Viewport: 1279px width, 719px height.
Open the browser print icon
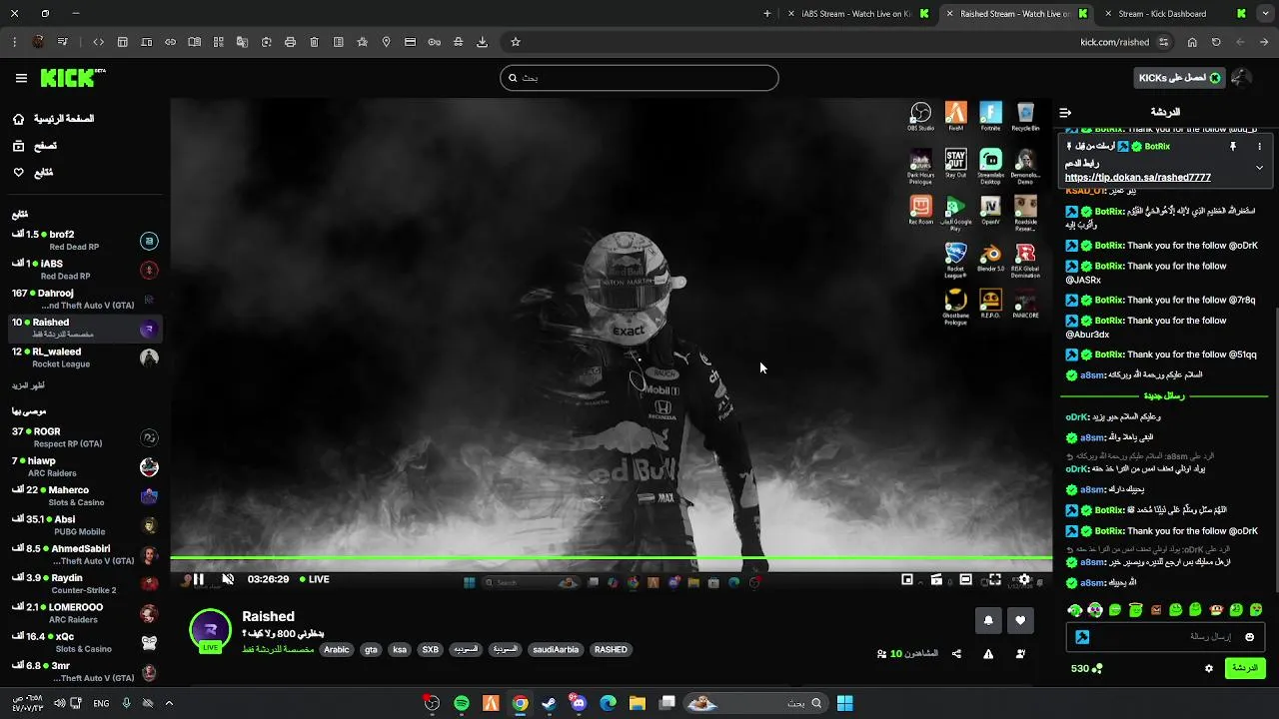pyautogui.click(x=290, y=42)
